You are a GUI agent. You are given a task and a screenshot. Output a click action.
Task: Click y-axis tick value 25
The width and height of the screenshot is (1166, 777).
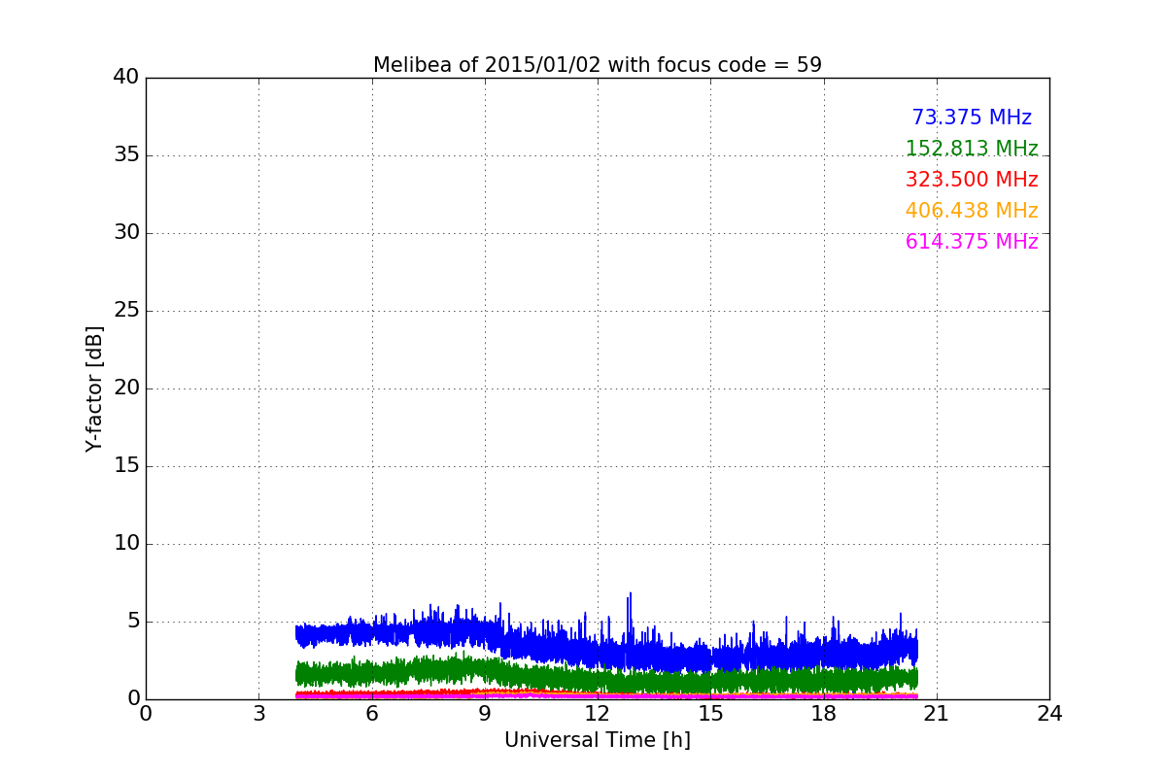[x=126, y=311]
